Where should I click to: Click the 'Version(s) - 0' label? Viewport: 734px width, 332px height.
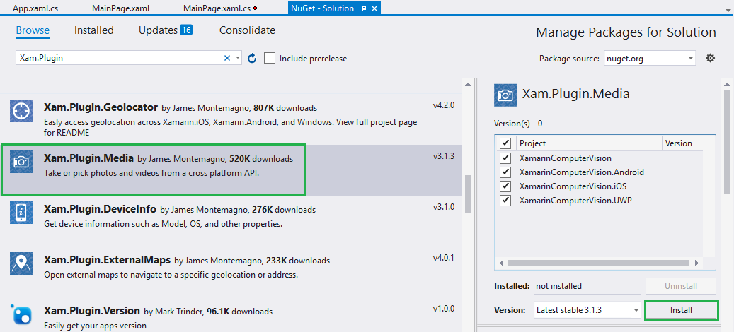[x=518, y=124]
